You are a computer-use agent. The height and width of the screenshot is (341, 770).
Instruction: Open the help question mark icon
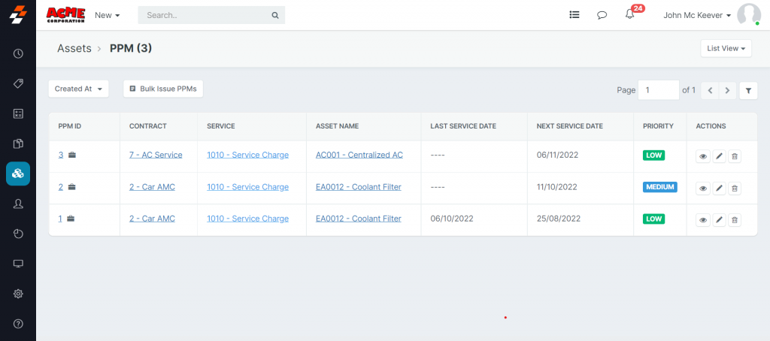18,324
